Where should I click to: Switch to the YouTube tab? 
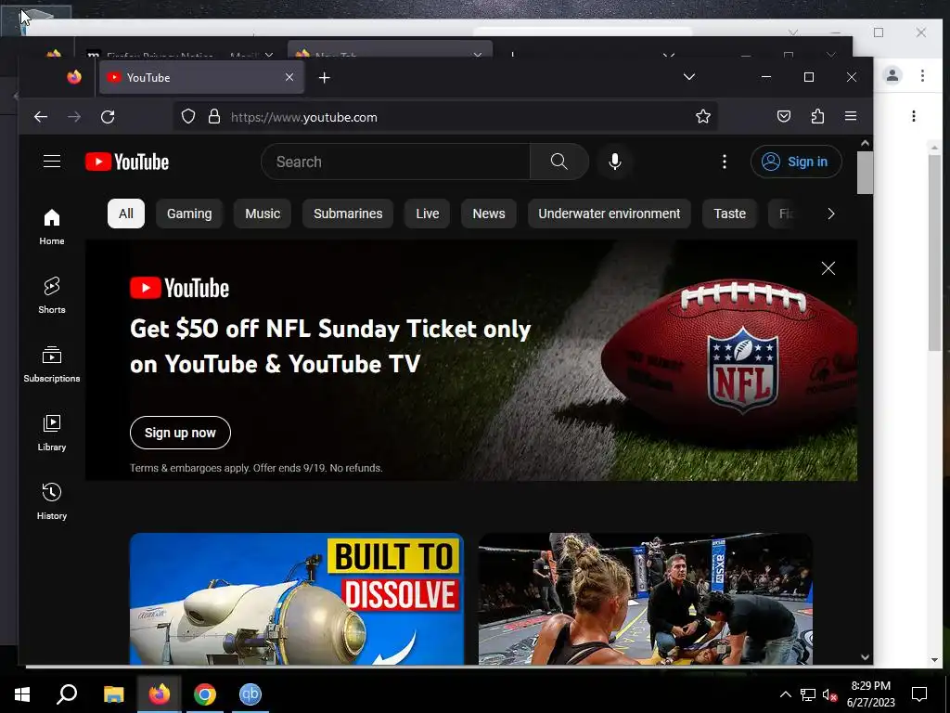pos(201,78)
